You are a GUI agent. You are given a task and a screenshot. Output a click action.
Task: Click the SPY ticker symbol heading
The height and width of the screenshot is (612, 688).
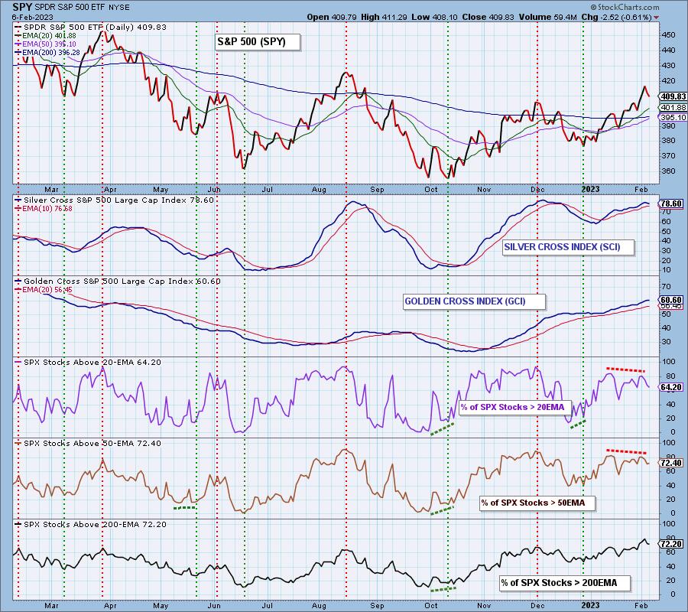click(x=21, y=7)
